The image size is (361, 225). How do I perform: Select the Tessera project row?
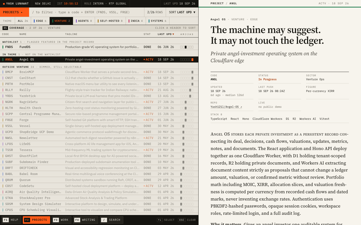pos(99,150)
